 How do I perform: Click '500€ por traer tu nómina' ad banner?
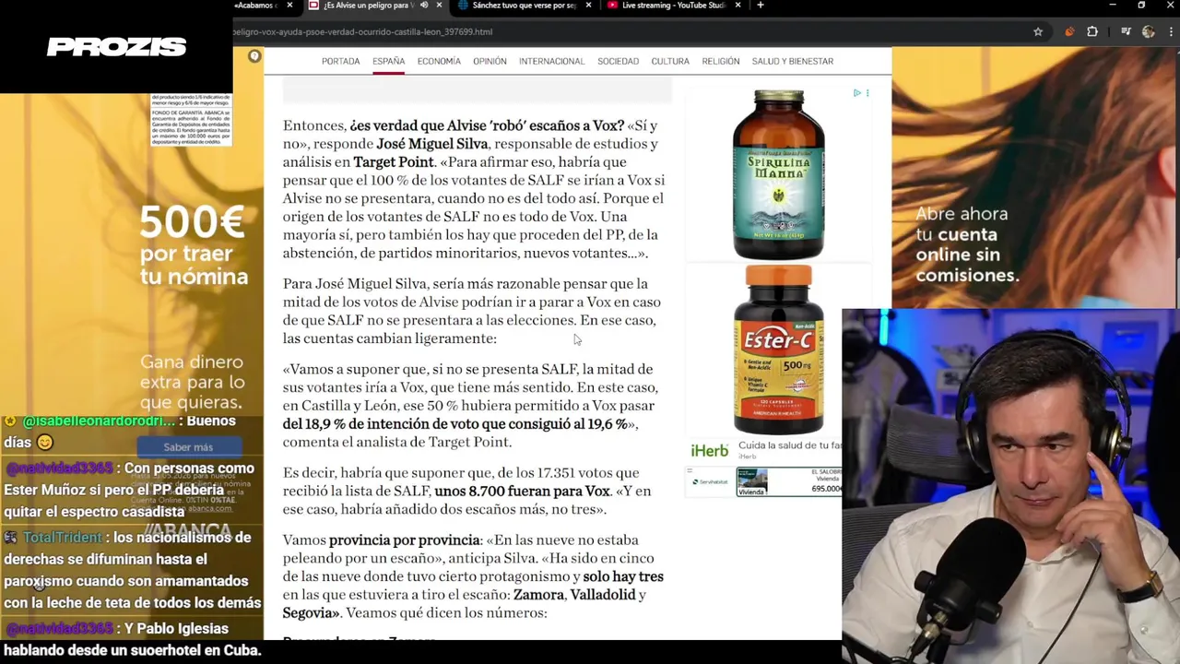tap(194, 245)
